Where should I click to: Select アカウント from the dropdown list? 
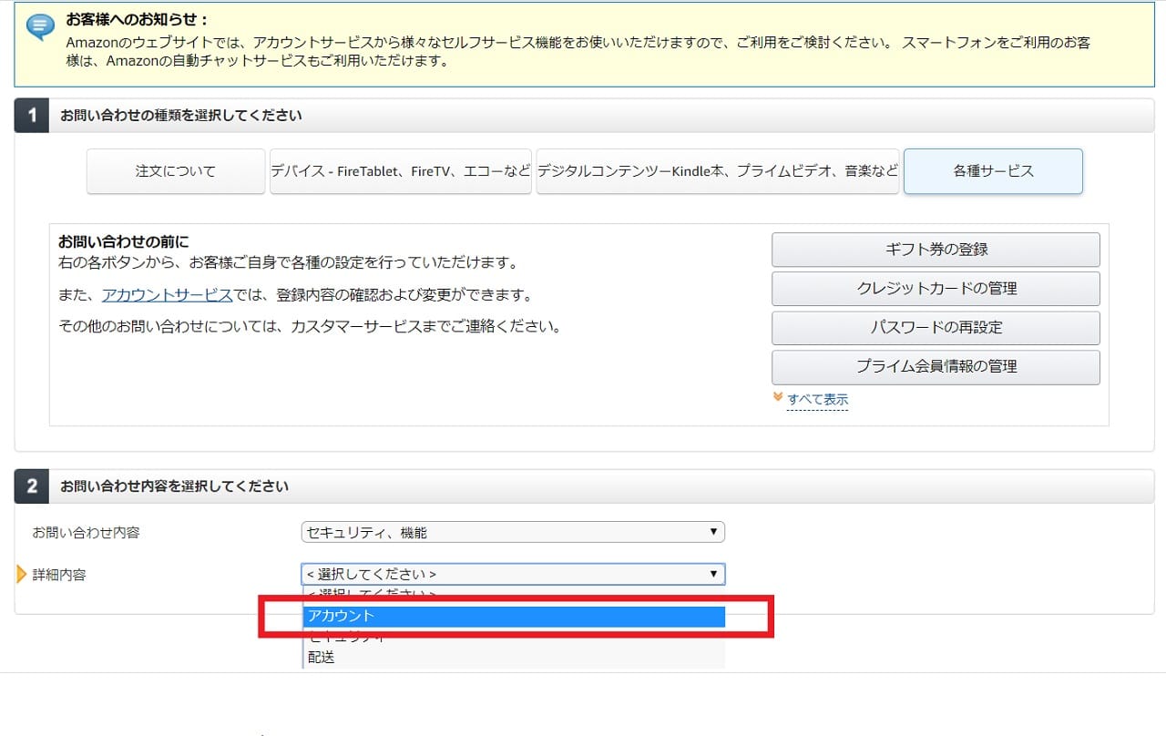coord(514,617)
